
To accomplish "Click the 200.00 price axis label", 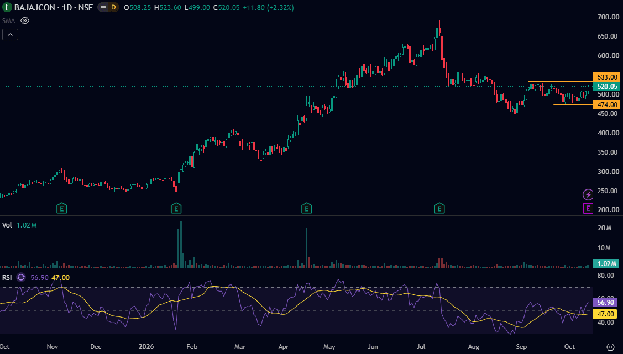I will tap(608, 209).
